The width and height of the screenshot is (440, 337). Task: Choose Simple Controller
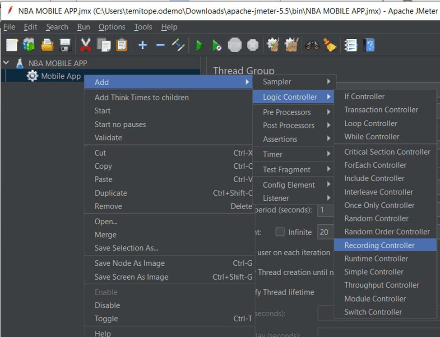[x=385, y=272]
